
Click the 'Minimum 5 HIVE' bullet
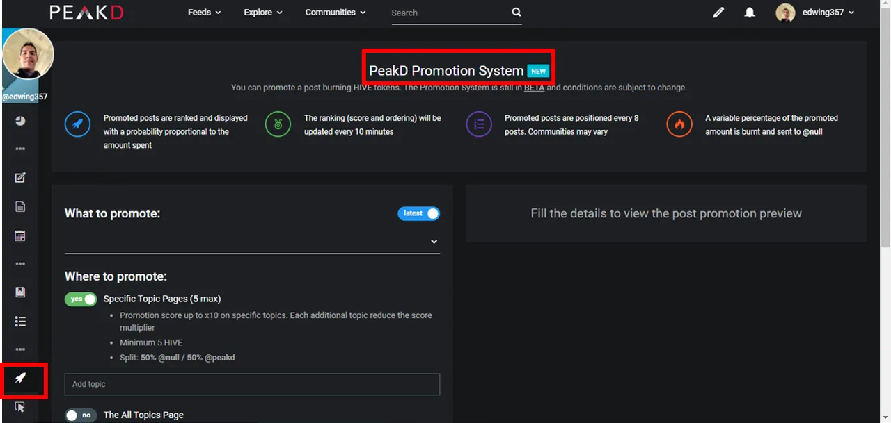point(151,342)
